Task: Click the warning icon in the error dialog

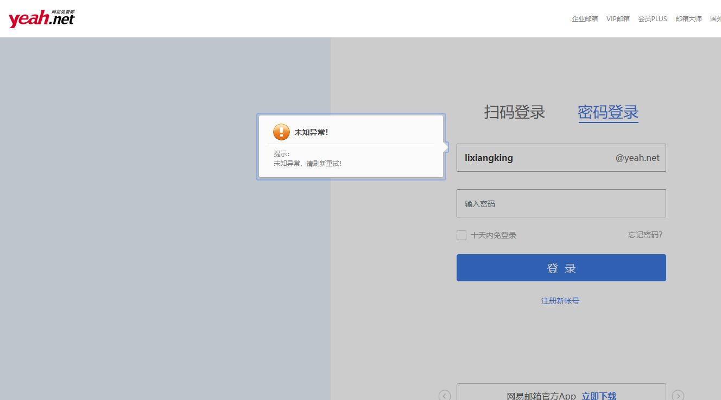Action: click(281, 132)
